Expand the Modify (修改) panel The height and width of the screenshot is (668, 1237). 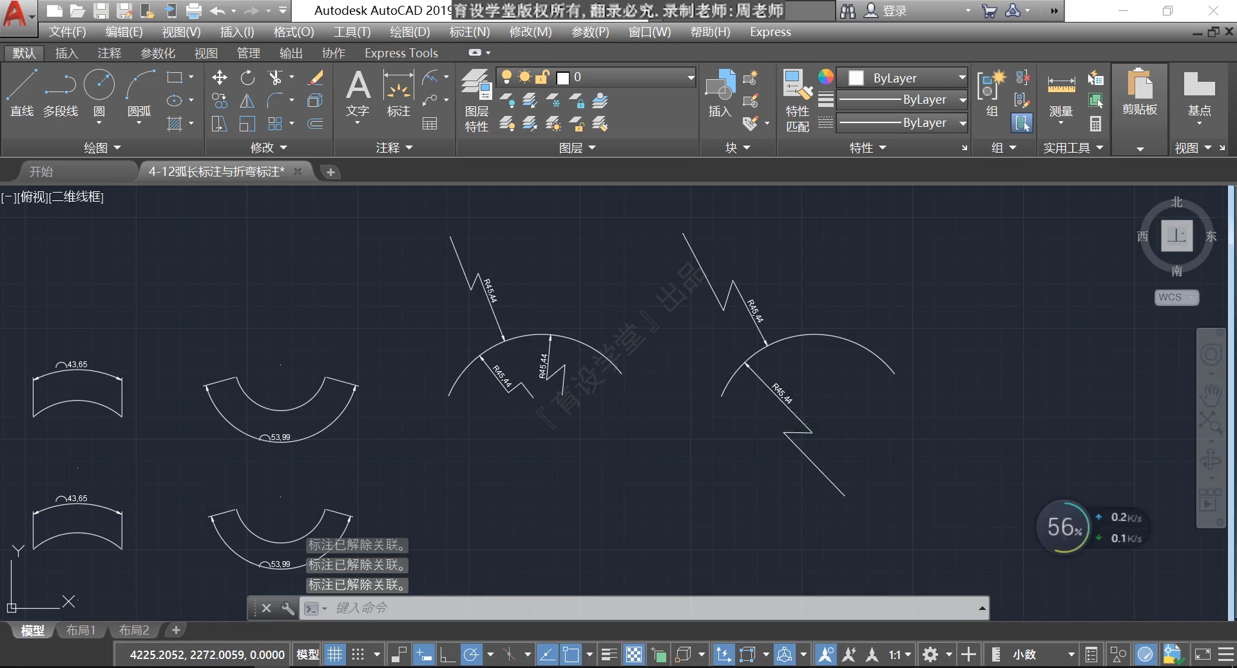pyautogui.click(x=269, y=148)
